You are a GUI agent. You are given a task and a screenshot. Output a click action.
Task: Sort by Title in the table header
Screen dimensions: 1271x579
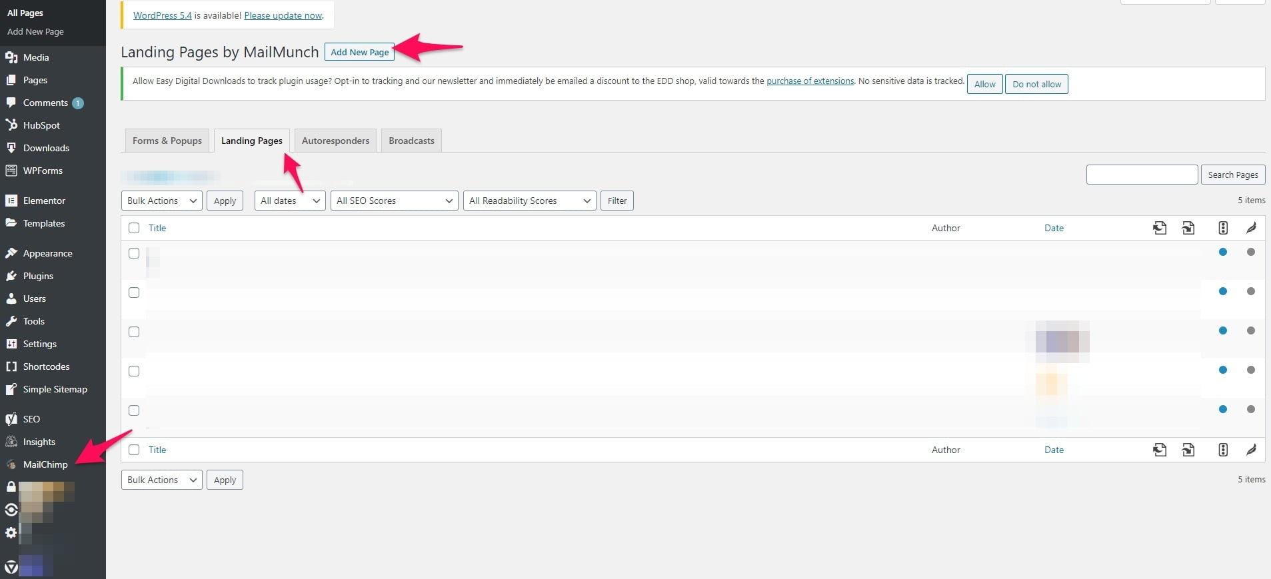point(157,228)
